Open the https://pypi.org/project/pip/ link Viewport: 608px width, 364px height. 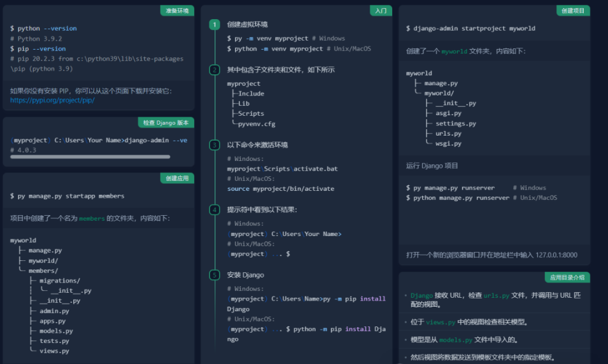[x=52, y=100]
